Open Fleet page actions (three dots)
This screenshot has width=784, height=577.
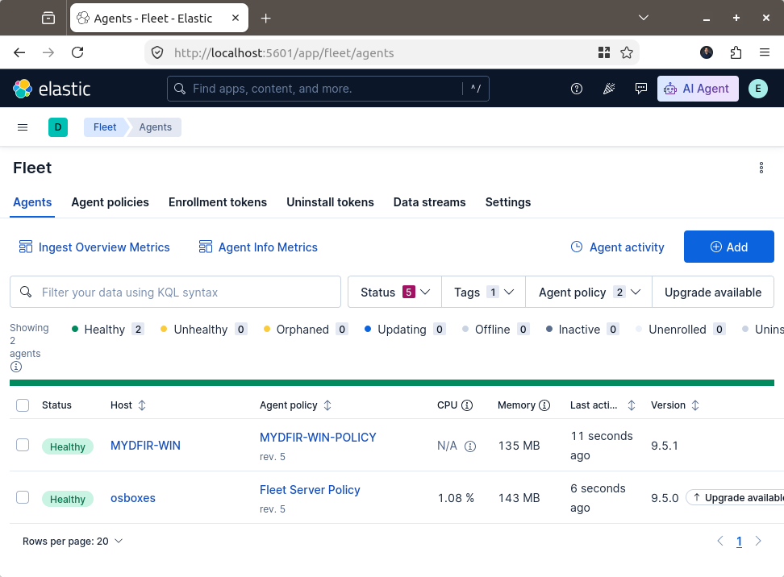pos(761,168)
